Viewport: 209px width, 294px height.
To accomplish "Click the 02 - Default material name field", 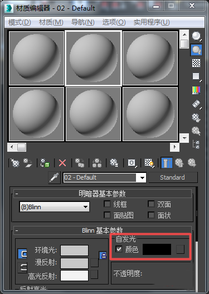I will pyautogui.click(x=100, y=177).
